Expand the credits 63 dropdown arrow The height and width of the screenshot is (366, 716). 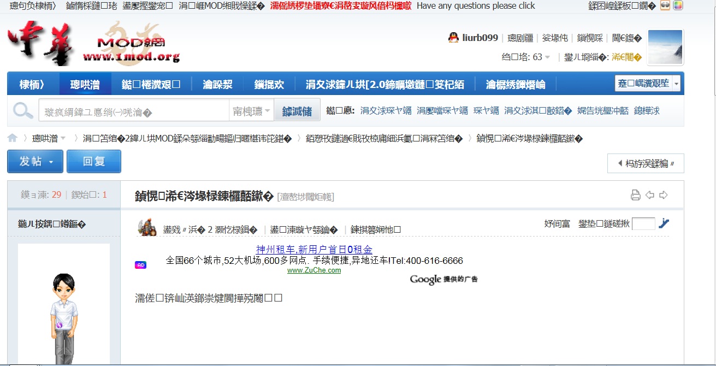tap(547, 57)
